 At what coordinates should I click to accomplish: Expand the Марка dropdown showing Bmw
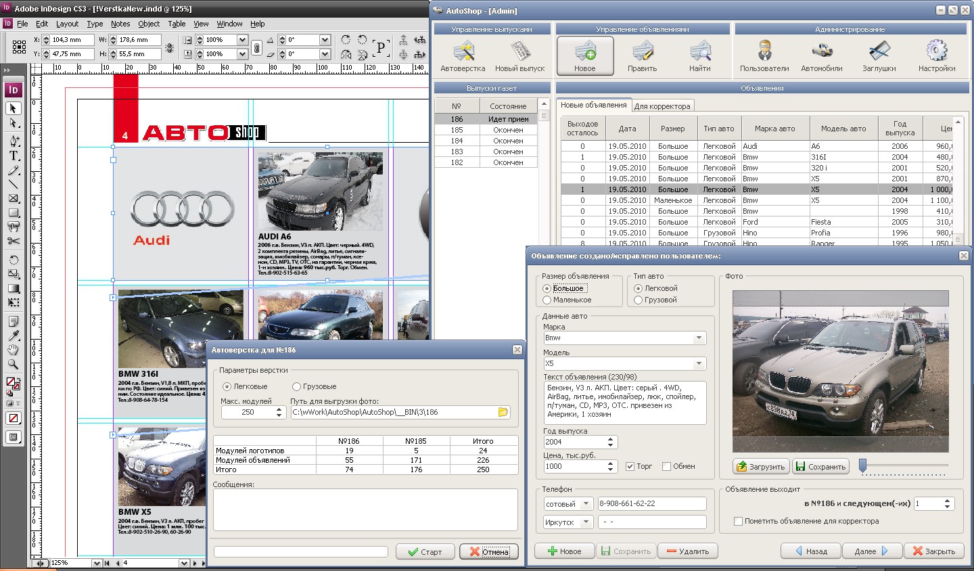tap(698, 338)
